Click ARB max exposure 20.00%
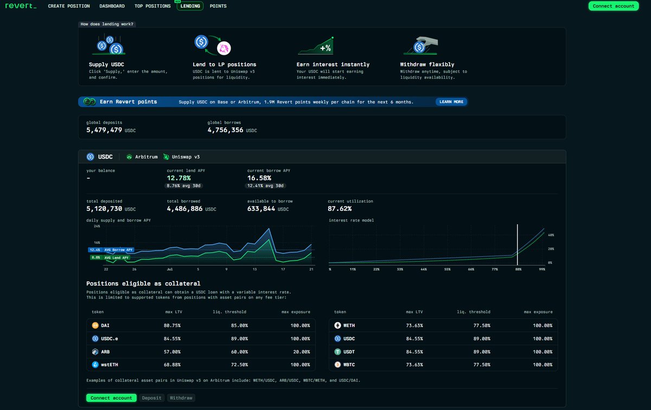This screenshot has width=651, height=410. pos(302,352)
